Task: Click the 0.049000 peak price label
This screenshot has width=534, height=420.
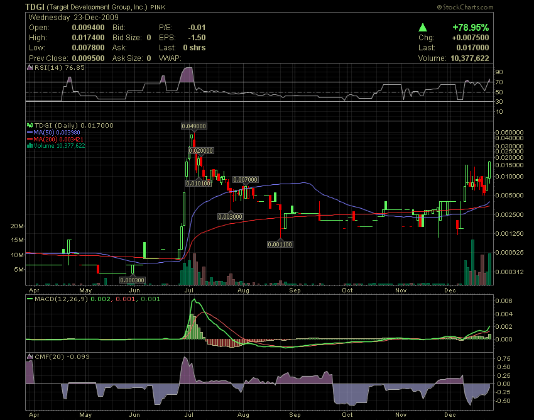Action: (193, 126)
